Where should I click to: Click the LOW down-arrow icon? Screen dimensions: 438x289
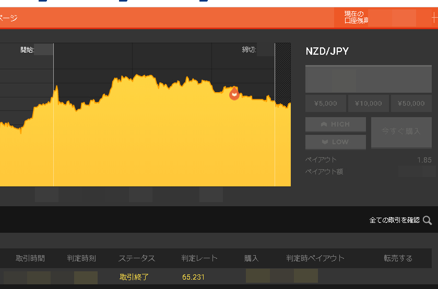click(x=325, y=142)
